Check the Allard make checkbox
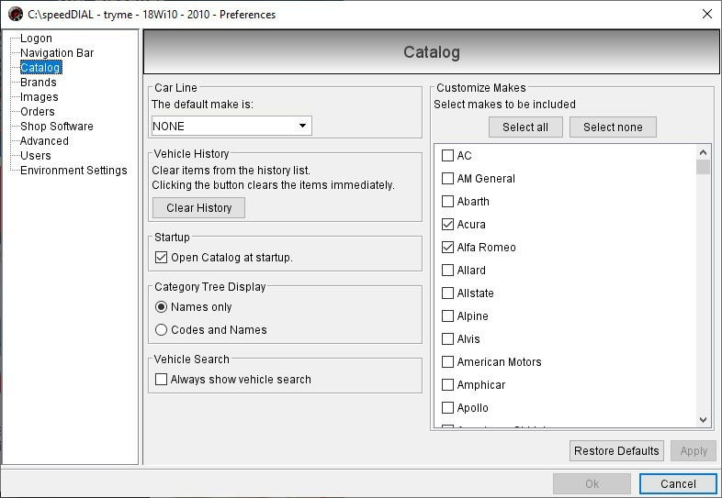722x498 pixels. pos(447,271)
